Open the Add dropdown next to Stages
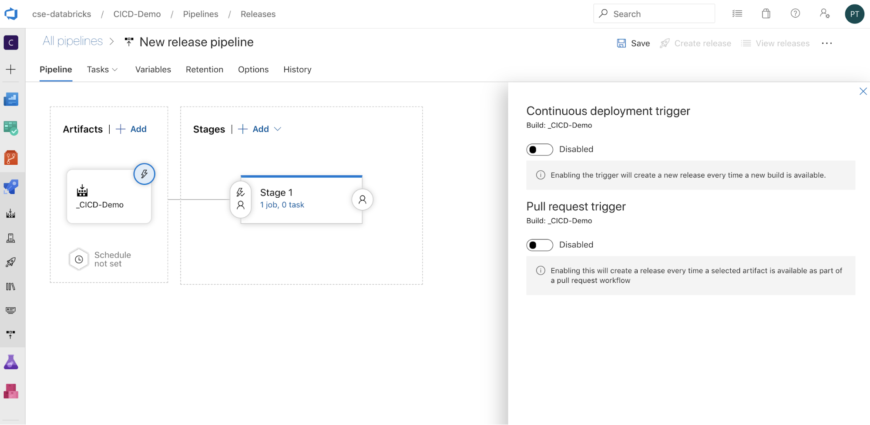This screenshot has width=870, height=425. (x=278, y=129)
